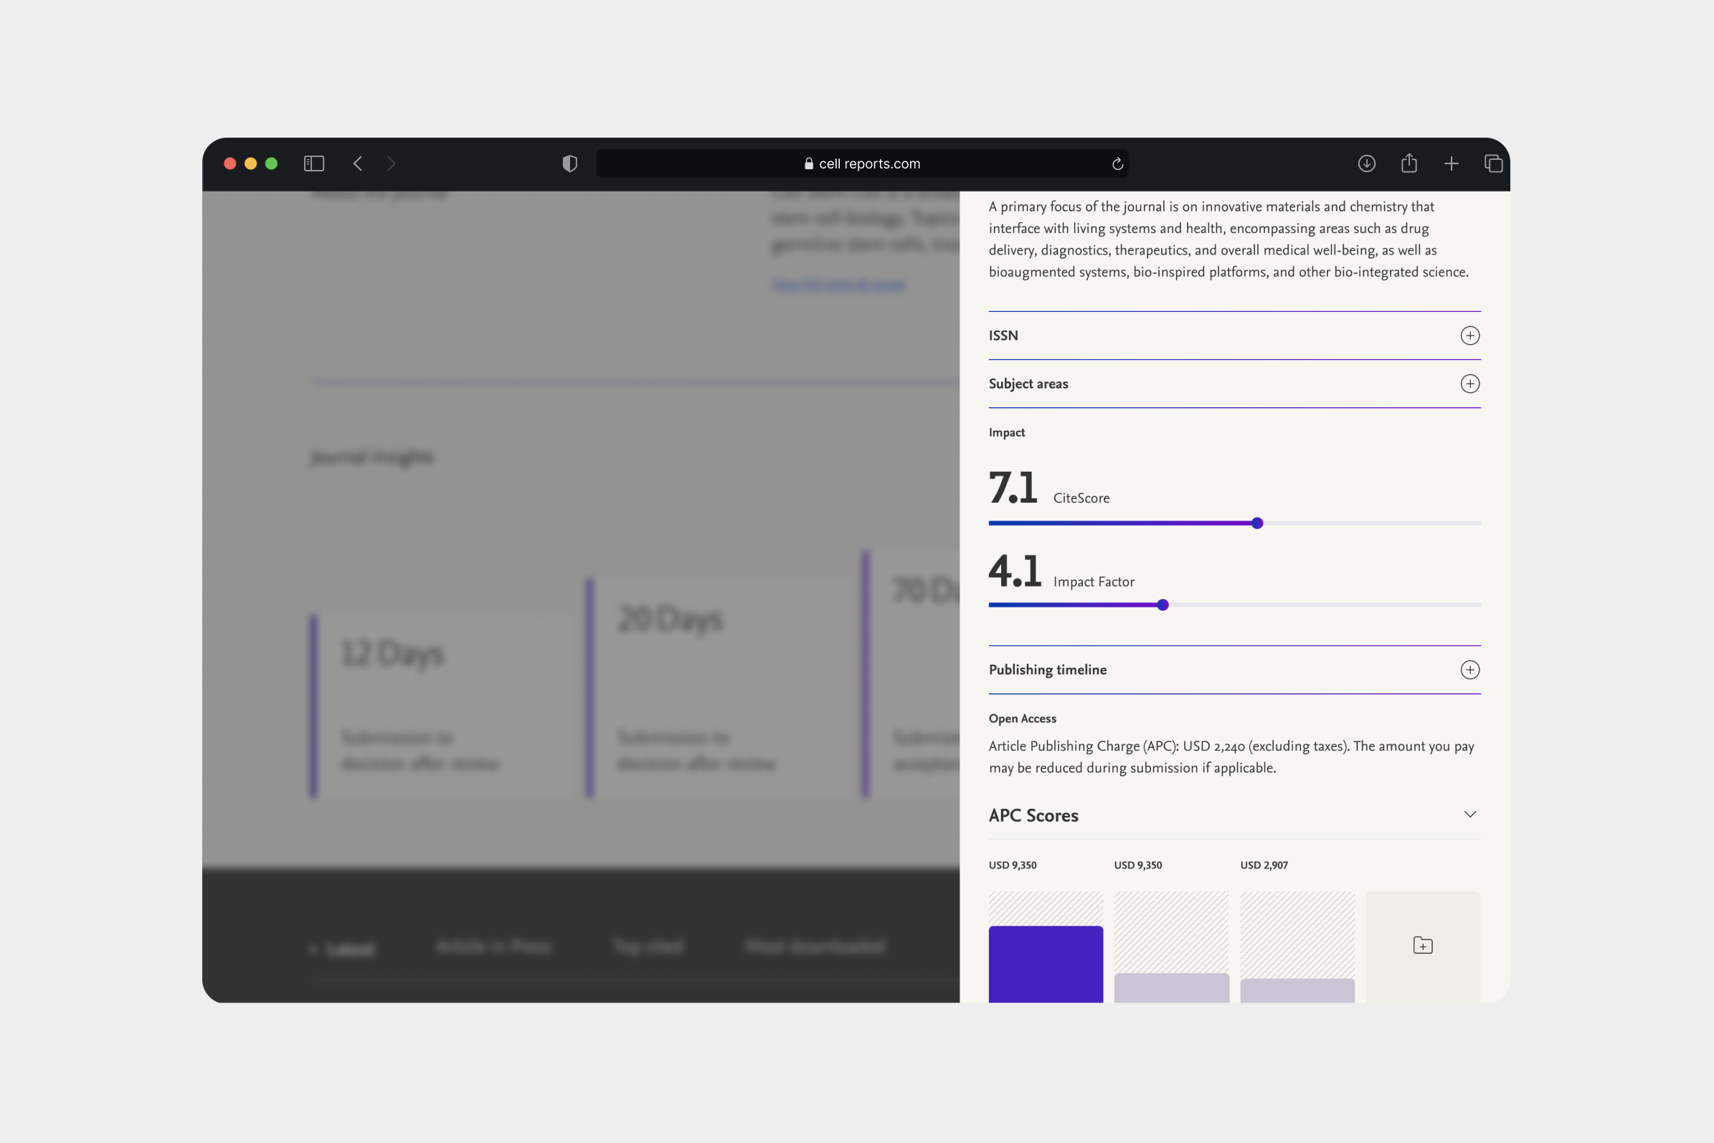The height and width of the screenshot is (1143, 1714).
Task: Click the address bar showing cell reports.com
Action: coord(863,163)
